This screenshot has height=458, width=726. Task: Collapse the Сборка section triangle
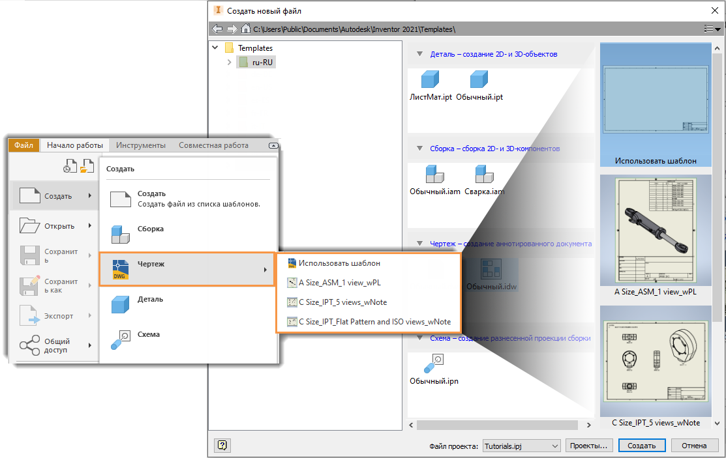pos(419,149)
